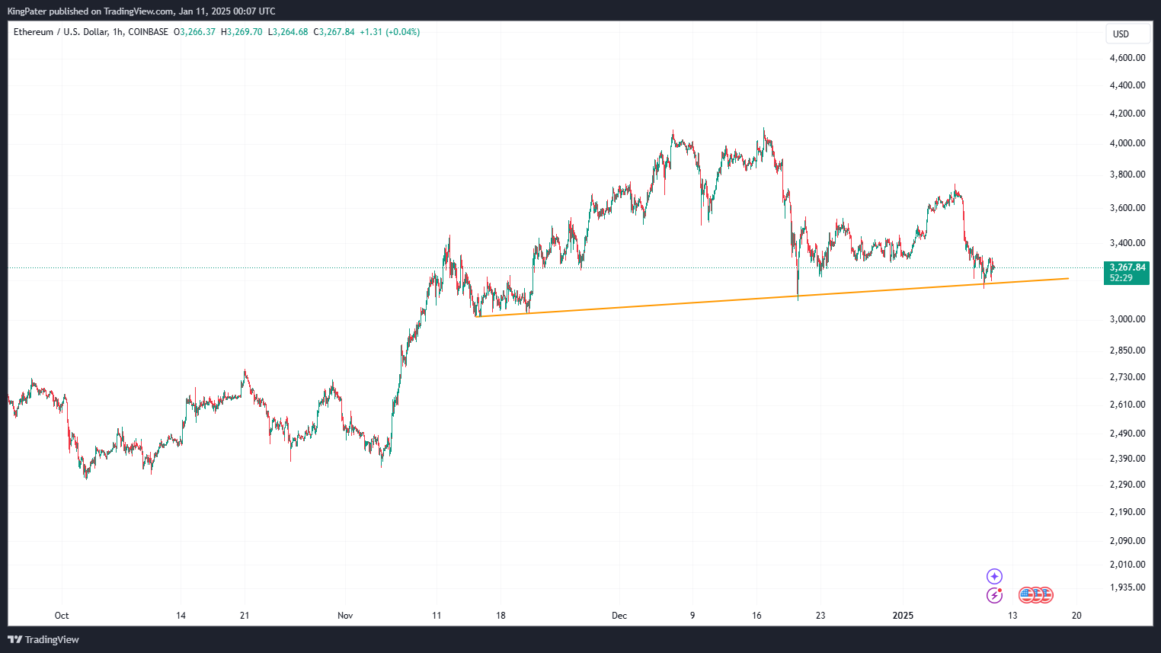
Task: Click the close value C3,267.84
Action: pyautogui.click(x=334, y=32)
